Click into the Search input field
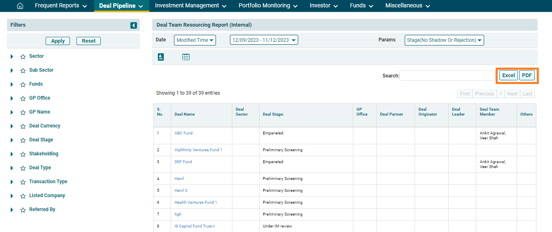 pos(447,76)
